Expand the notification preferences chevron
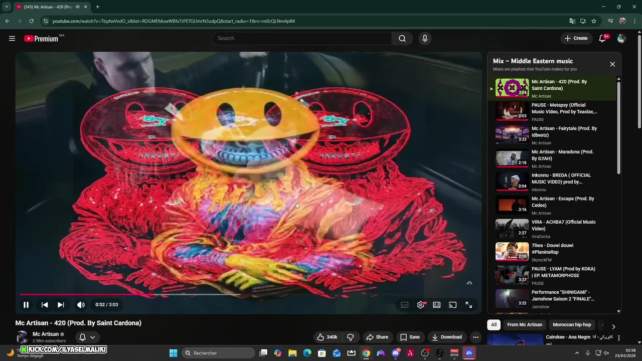 click(x=92, y=337)
